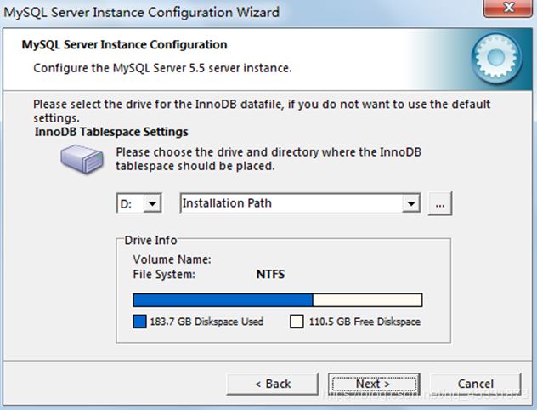Click the gear icon in the wizard header
Screen dimensions: 537x410
(496, 59)
